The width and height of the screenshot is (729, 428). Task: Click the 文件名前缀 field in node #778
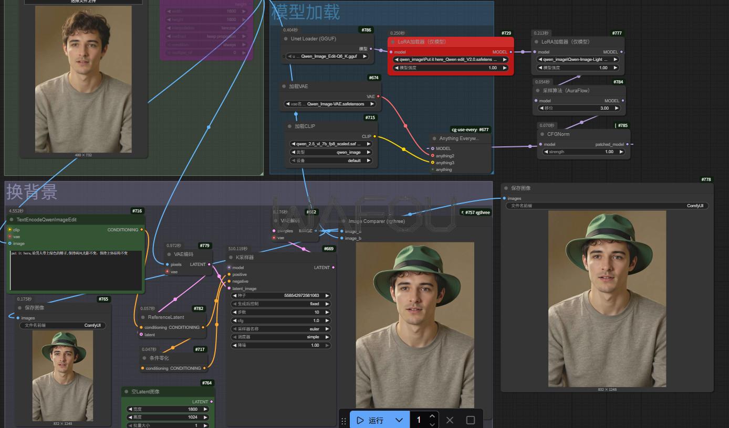607,206
